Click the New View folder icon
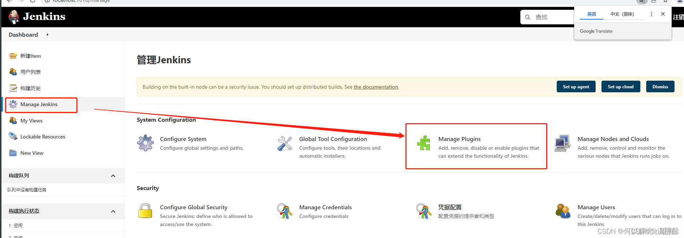This screenshot has height=238, width=684. click(x=13, y=153)
